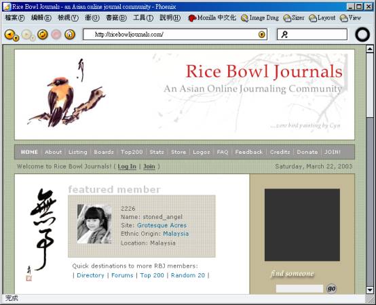Go to the browser Home icon
Viewport: 376px width, 305px height.
point(70,35)
